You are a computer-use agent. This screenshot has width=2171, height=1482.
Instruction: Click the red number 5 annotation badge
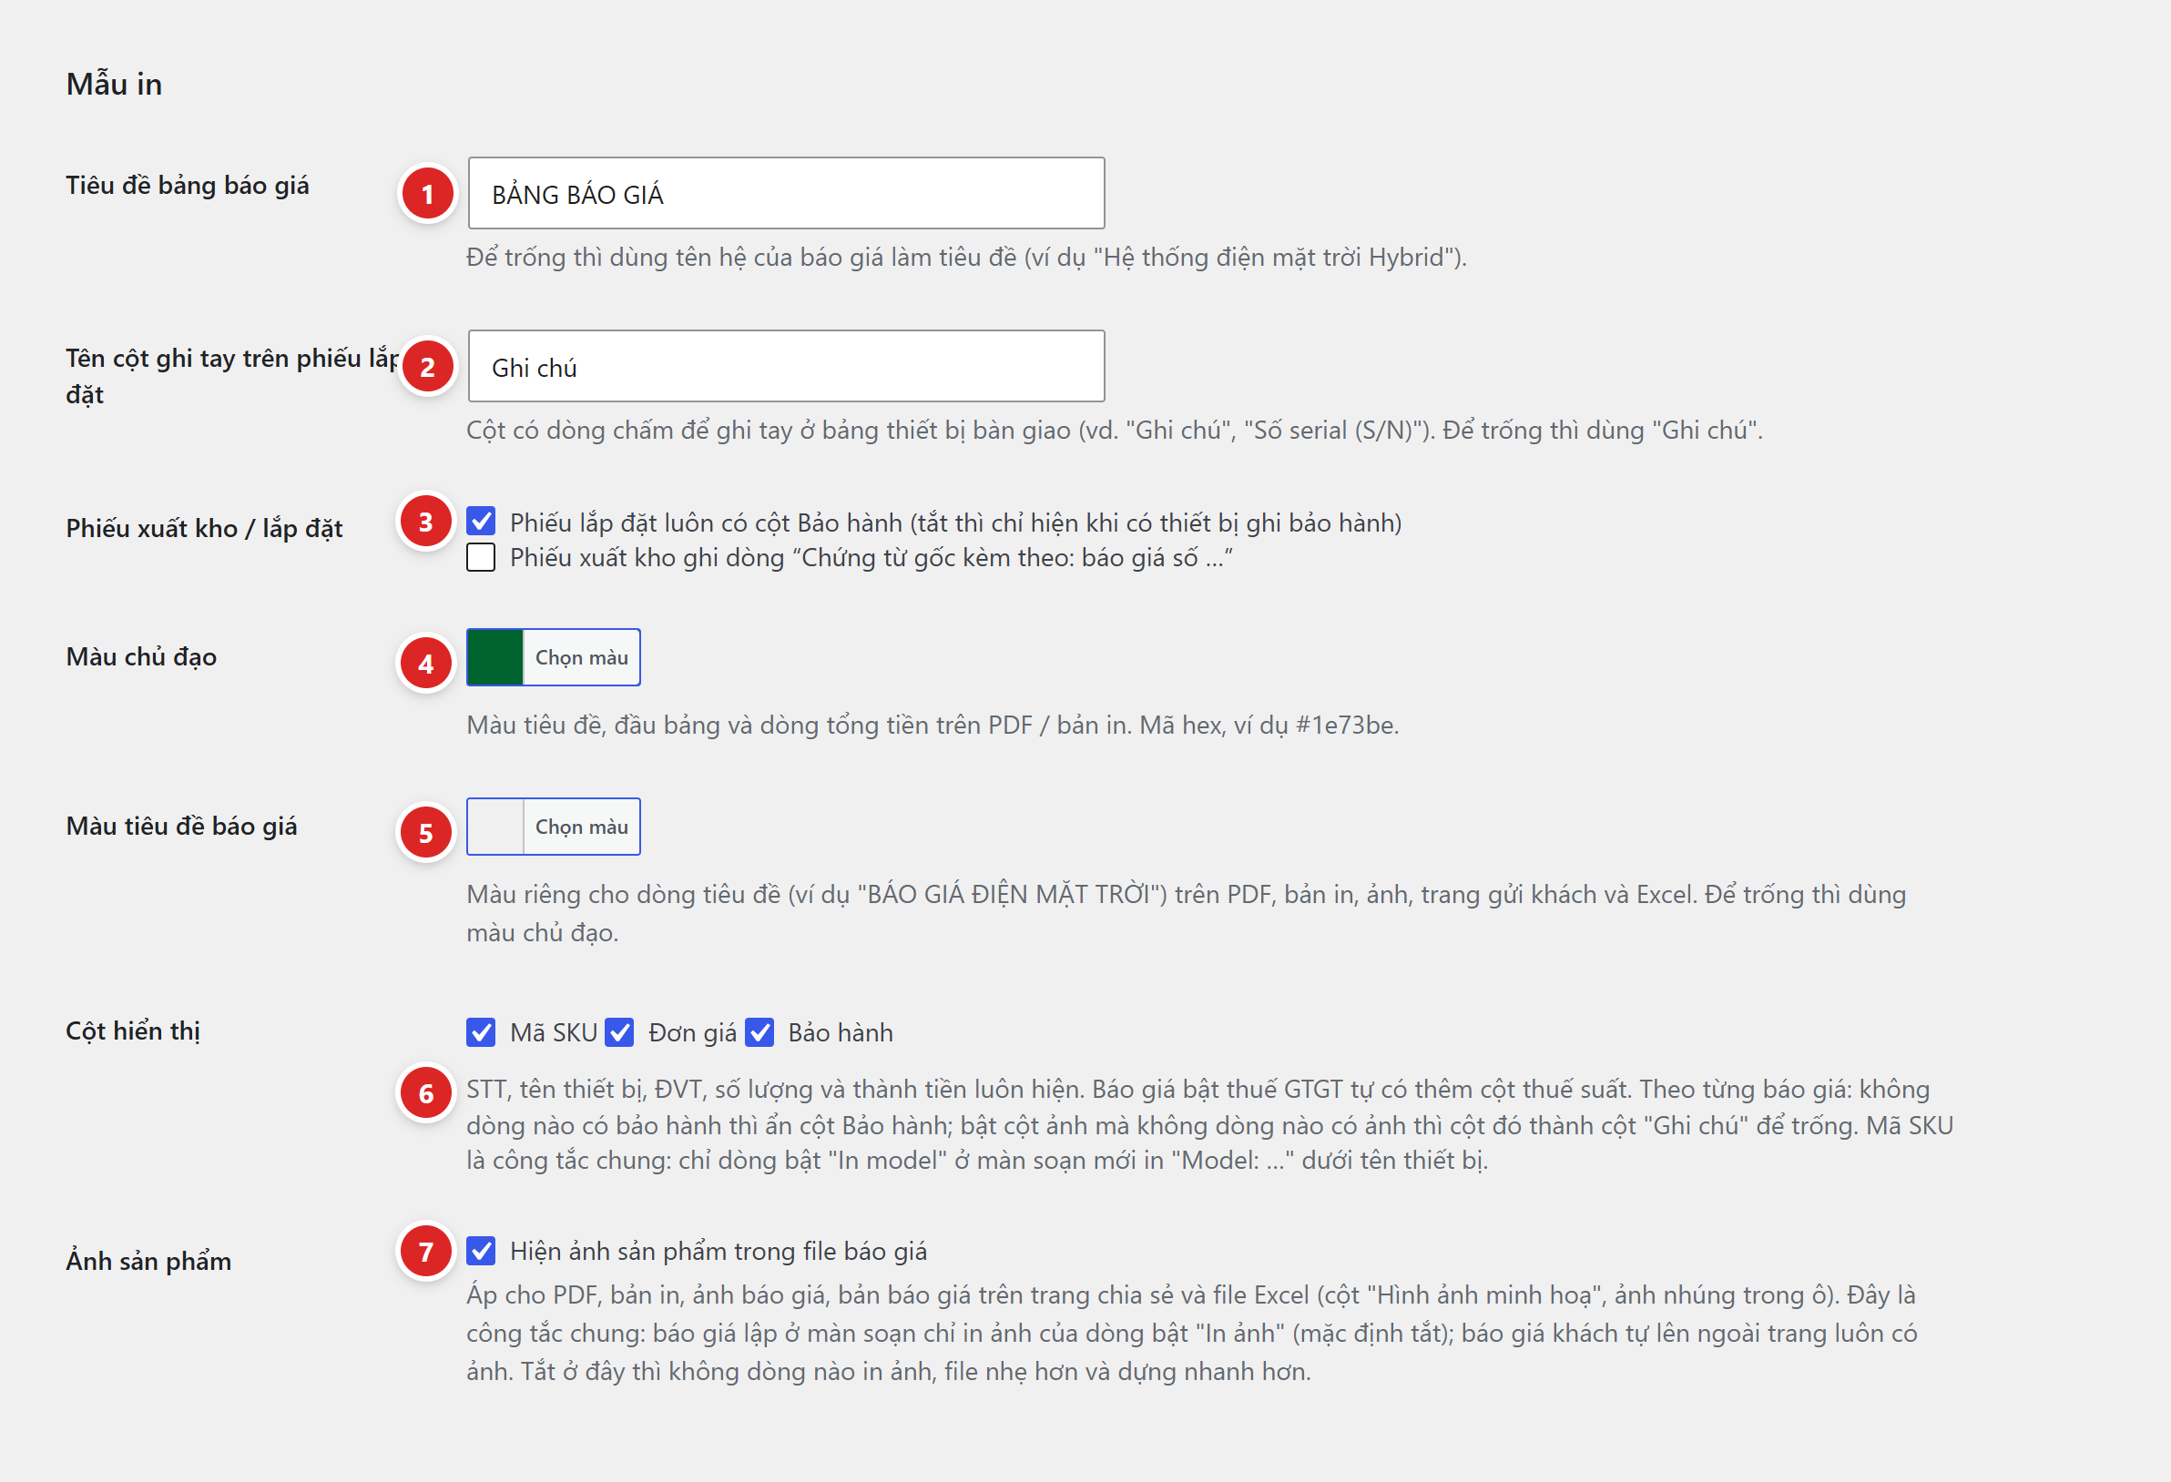426,832
